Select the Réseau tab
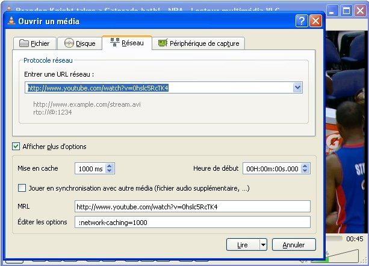This screenshot has width=369, height=266. pyautogui.click(x=127, y=43)
